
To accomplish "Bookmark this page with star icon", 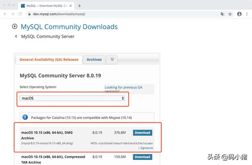I will [230, 14].
